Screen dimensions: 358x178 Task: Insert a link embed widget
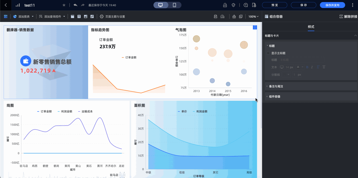click(92, 17)
